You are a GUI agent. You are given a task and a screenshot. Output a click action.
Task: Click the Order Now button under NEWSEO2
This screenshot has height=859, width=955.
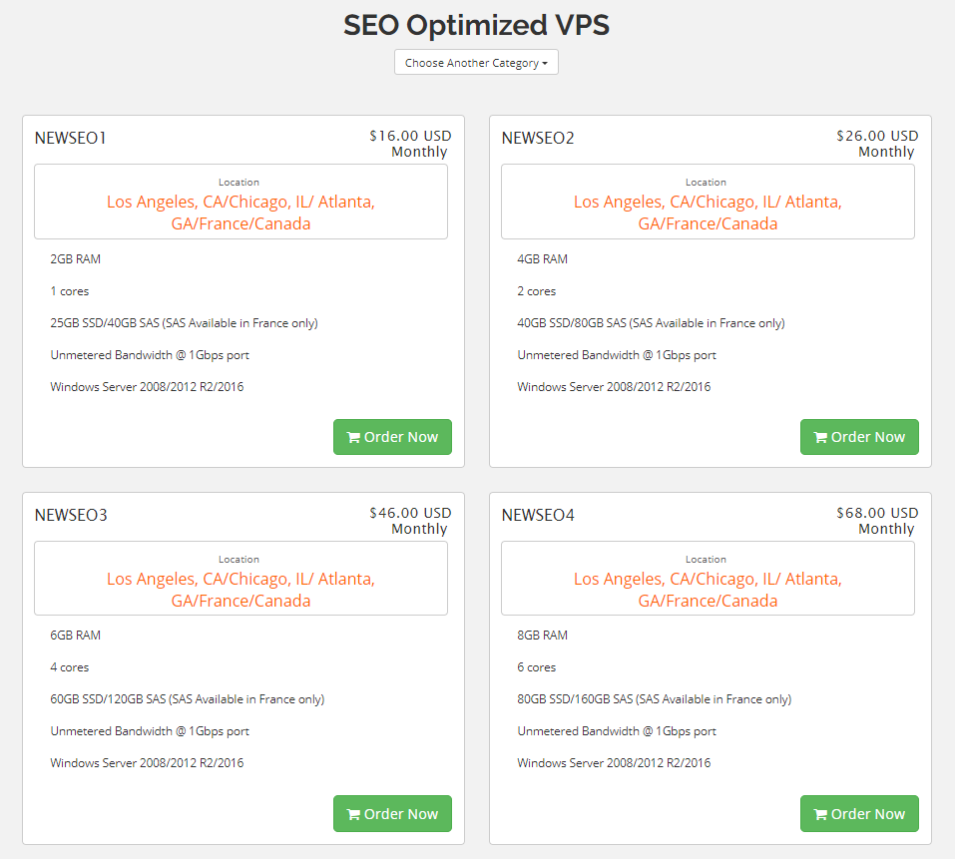(x=859, y=437)
